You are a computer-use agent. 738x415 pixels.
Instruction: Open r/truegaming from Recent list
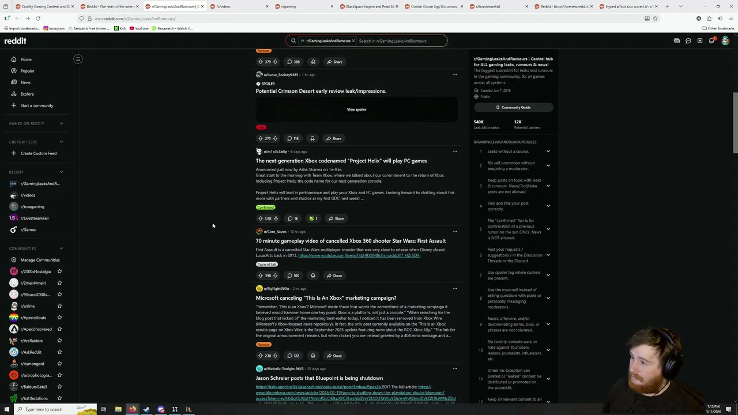[x=32, y=206]
